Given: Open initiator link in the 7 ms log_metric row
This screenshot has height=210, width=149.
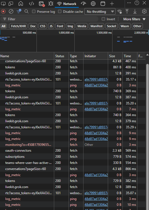Looking at the screenshot, I should click(x=96, y=109).
